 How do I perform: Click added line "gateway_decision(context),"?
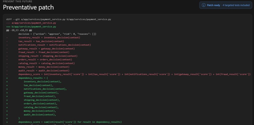[41, 93]
